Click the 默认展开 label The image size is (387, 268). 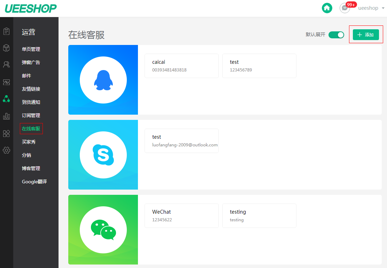[x=316, y=35]
